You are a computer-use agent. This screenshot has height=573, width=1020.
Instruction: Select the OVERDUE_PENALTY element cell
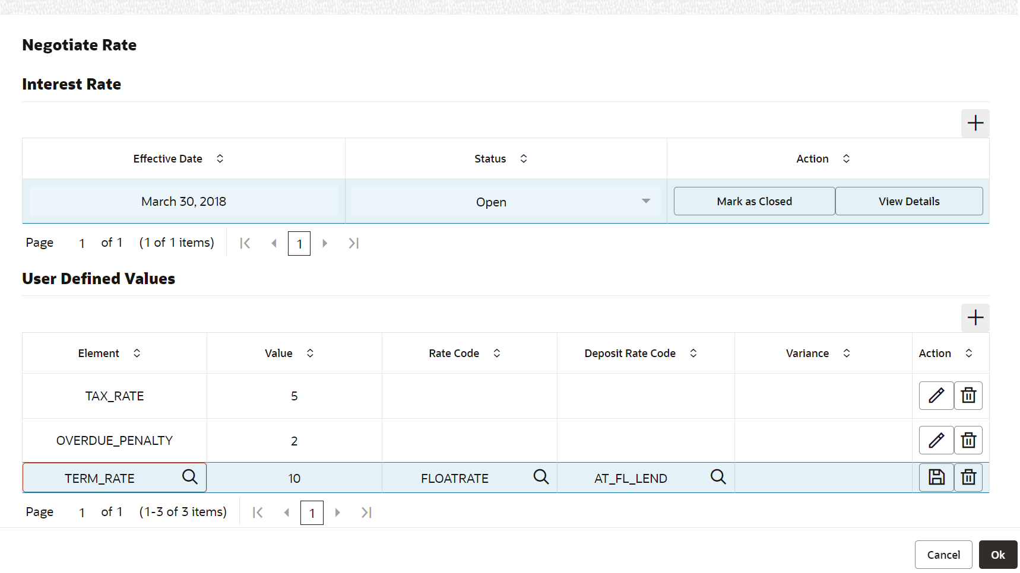click(115, 441)
